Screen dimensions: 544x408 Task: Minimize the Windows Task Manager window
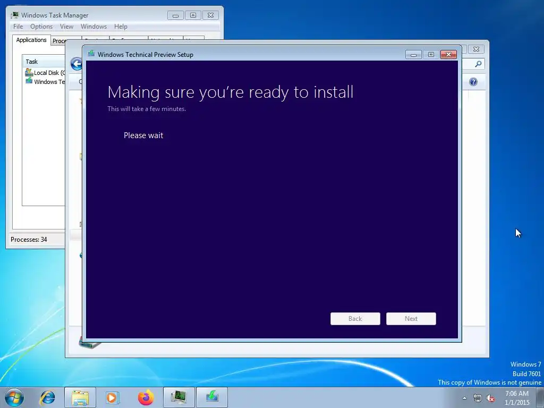click(x=175, y=15)
